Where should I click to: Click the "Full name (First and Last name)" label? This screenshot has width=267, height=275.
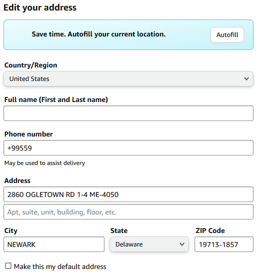56,99
